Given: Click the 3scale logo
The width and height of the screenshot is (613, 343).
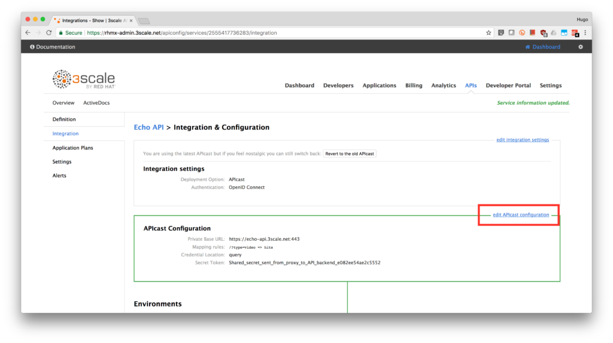Looking at the screenshot, I should pos(84,79).
